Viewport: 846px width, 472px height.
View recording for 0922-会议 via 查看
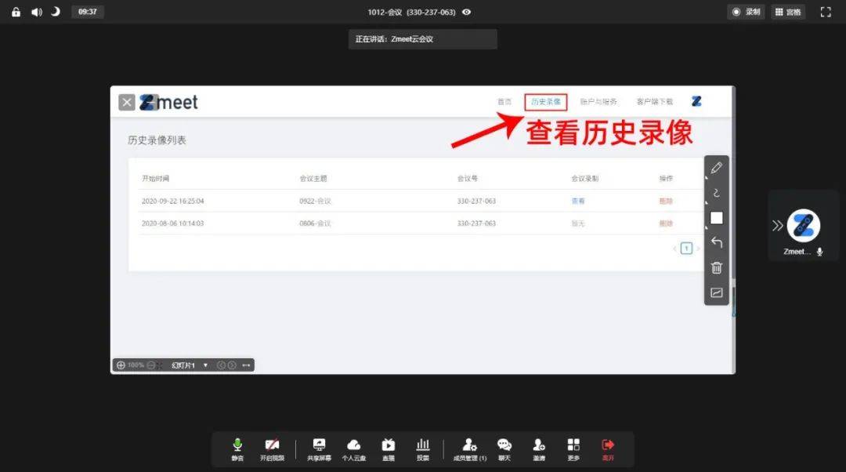[x=578, y=201]
